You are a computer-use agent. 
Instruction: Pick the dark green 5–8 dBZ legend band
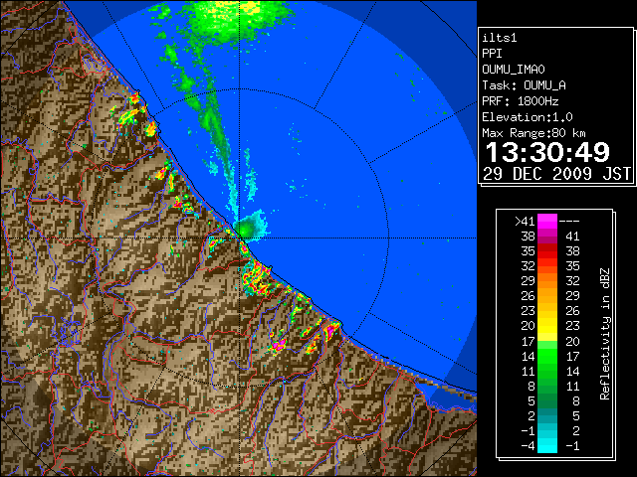(547, 400)
